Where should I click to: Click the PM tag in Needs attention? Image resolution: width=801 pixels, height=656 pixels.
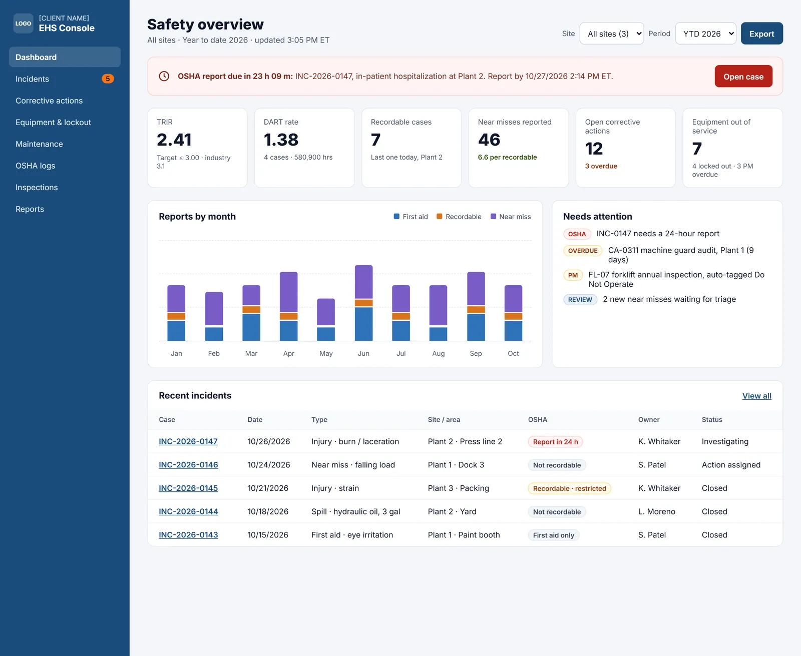coord(573,275)
